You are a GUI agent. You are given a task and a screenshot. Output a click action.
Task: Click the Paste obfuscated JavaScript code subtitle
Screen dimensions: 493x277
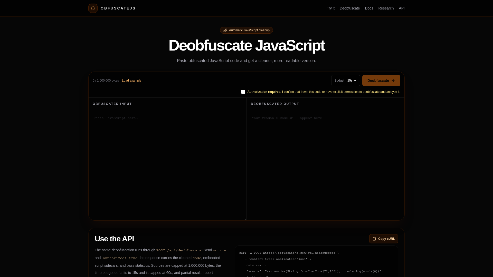tap(246, 61)
